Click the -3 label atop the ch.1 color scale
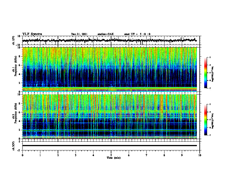Screen dimensions: 225x174 tap(209, 57)
